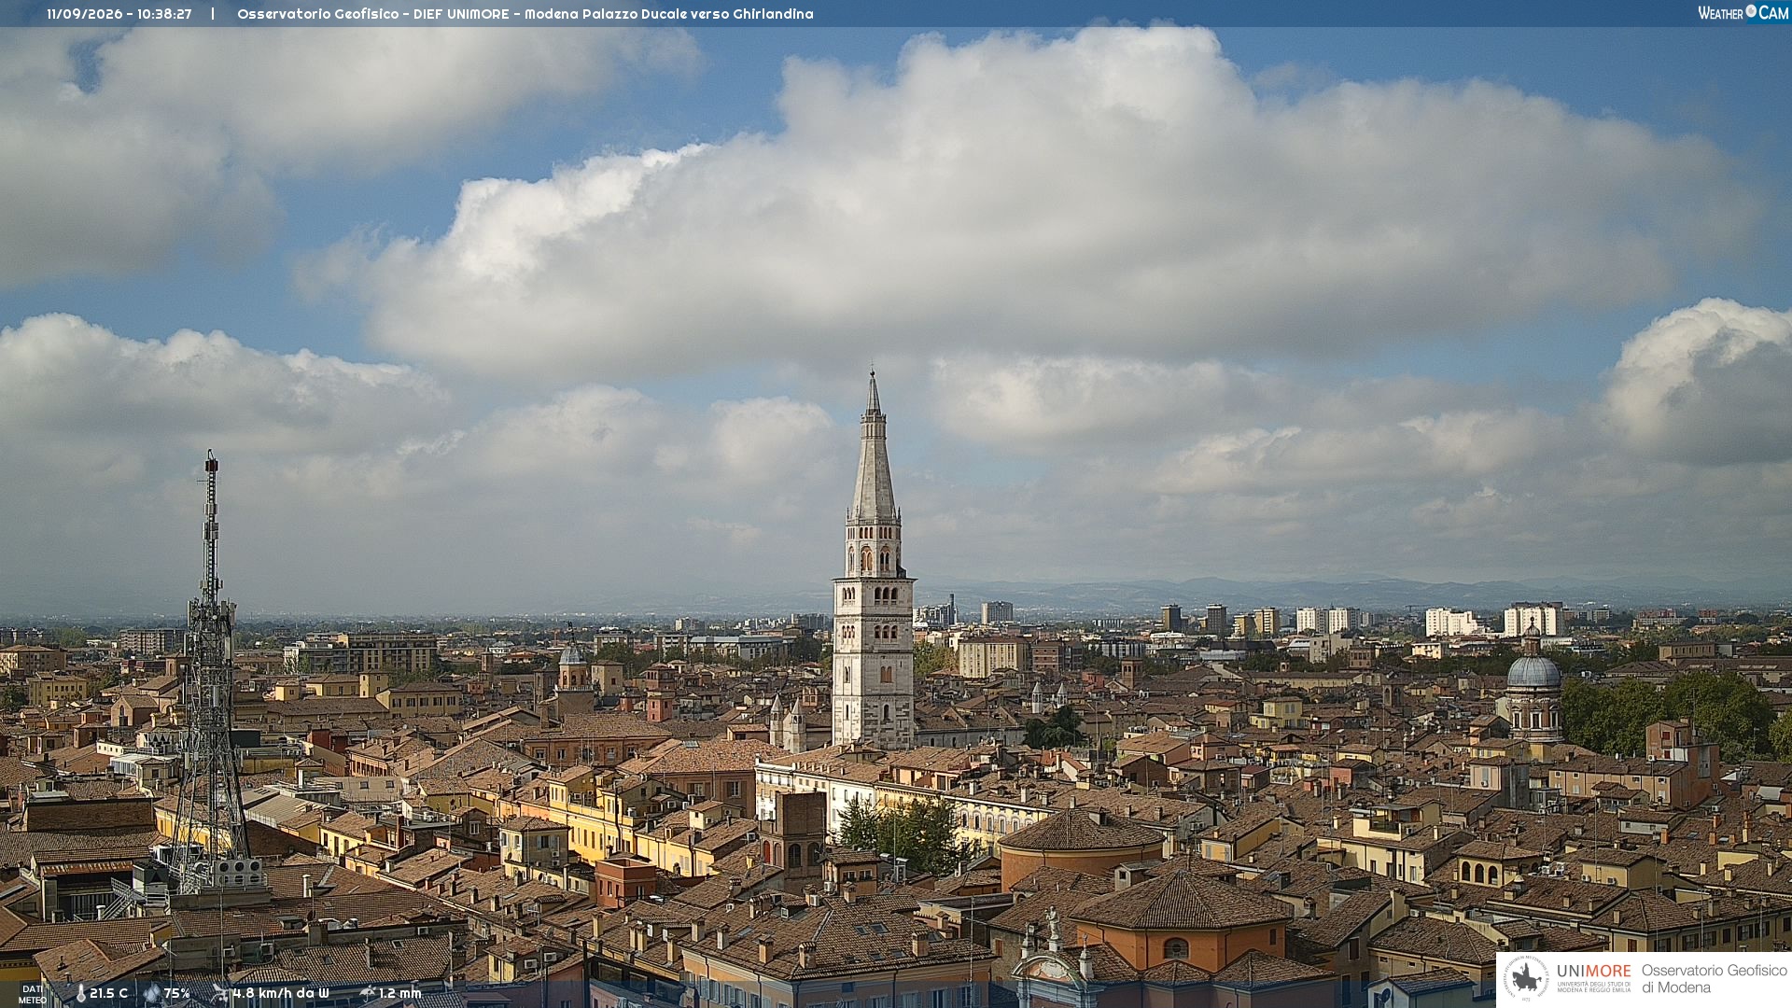
Task: Click the DATI METEO label
Action: (x=33, y=994)
